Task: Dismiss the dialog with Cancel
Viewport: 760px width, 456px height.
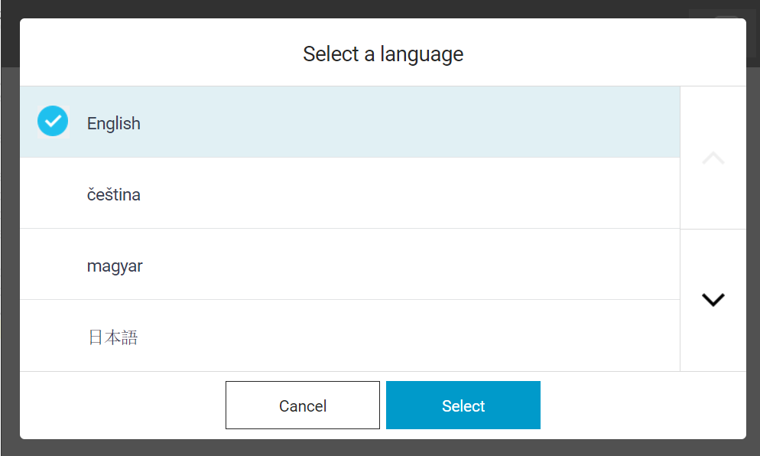Action: pyautogui.click(x=303, y=405)
